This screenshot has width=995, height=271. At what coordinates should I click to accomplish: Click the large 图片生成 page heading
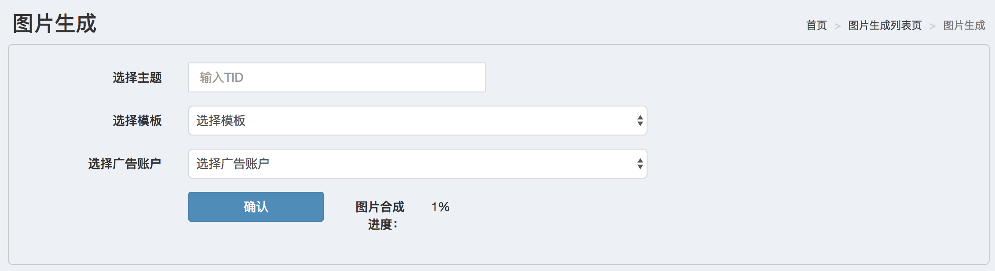coord(55,23)
